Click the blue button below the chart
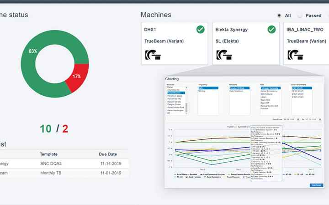 click(316, 185)
